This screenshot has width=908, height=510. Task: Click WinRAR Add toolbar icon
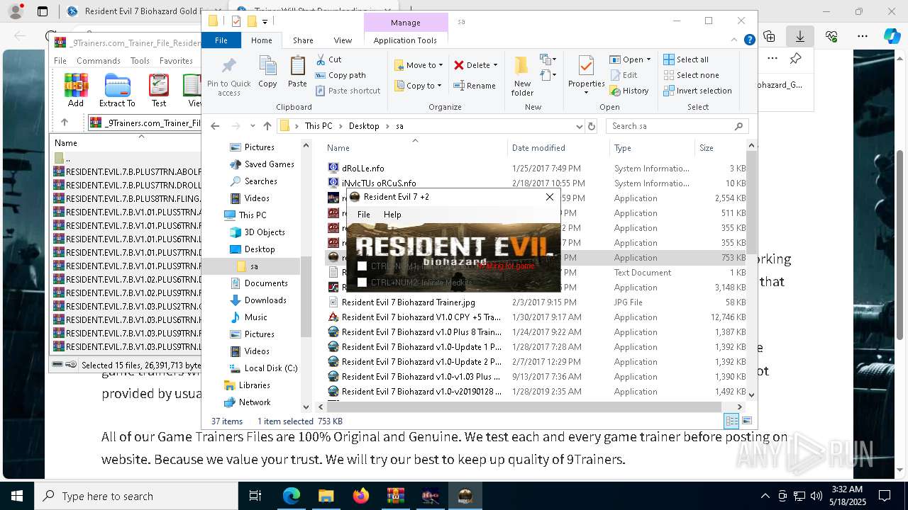[76, 90]
